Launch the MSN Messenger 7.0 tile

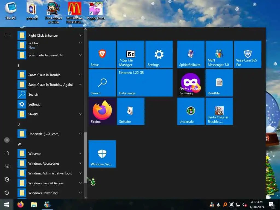coord(219,54)
